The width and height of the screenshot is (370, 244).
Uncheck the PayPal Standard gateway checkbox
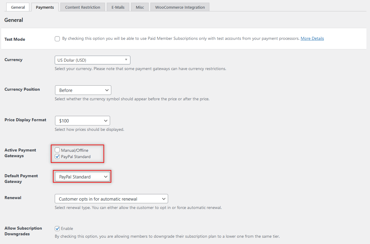click(57, 157)
